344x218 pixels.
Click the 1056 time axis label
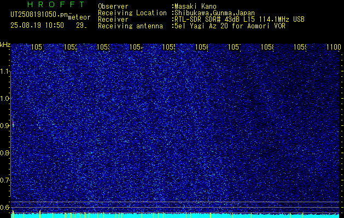pyautogui.click(x=202, y=47)
